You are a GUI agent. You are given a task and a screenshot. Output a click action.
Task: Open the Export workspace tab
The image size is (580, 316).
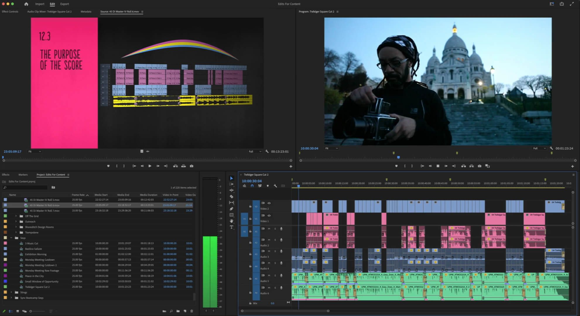tap(64, 4)
